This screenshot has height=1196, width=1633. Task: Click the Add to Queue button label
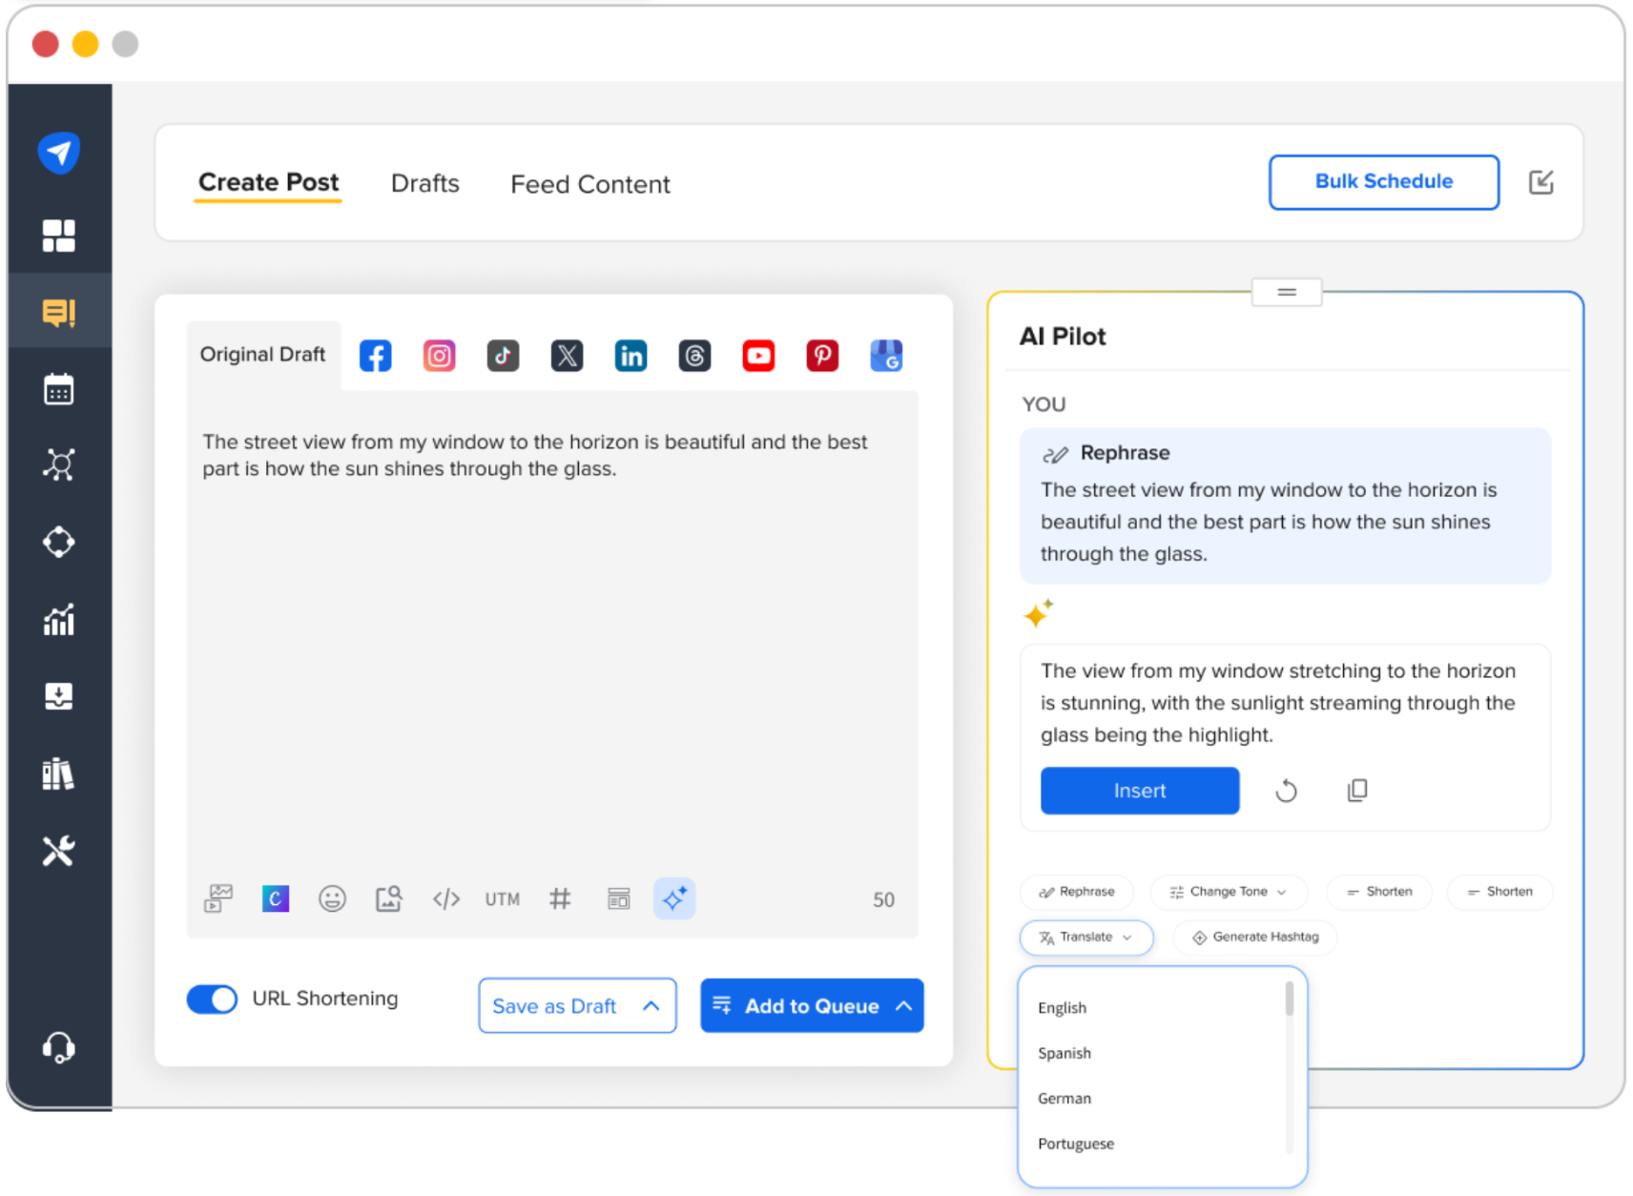(812, 1006)
